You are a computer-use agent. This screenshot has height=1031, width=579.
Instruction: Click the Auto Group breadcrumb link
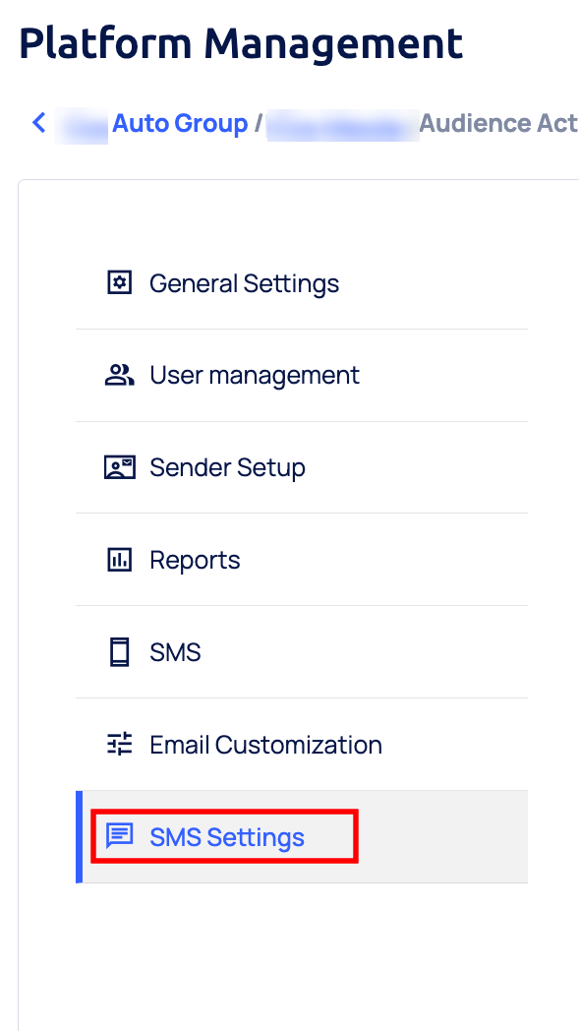(x=180, y=123)
